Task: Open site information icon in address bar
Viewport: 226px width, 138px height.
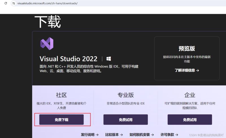Action: tap(14, 3)
